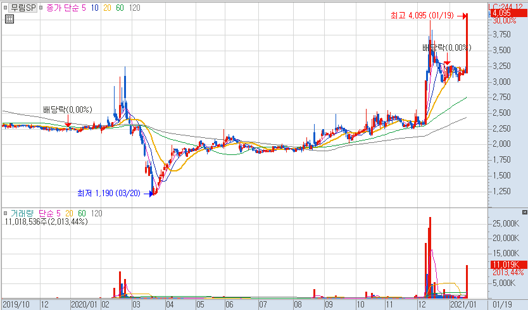Select the 종가 단순 moving average label
Viewport: 528px width, 310px height.
click(x=62, y=8)
